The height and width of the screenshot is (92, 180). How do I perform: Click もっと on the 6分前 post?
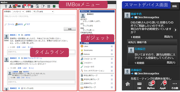click(x=30, y=47)
